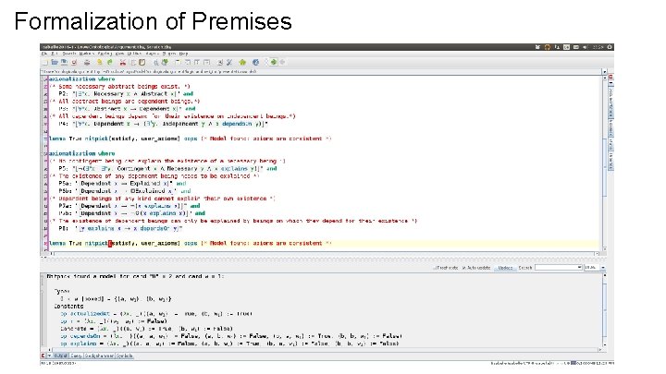Viewport: 666px width, 374px height.
Task: Open the buffer switcher dropdown arrow
Action: click(604, 72)
